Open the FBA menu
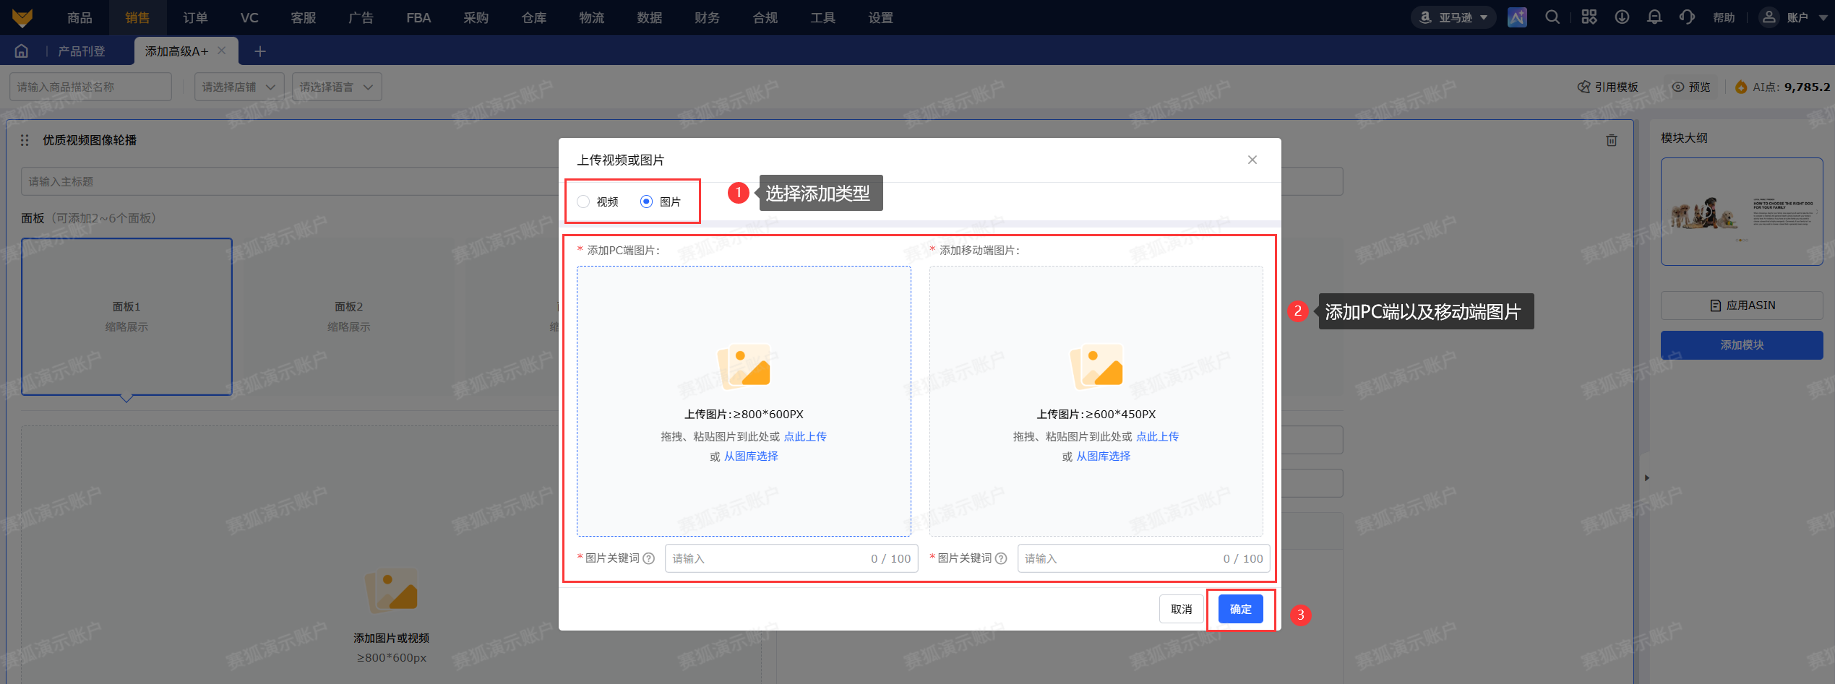This screenshot has width=1835, height=684. tap(418, 17)
